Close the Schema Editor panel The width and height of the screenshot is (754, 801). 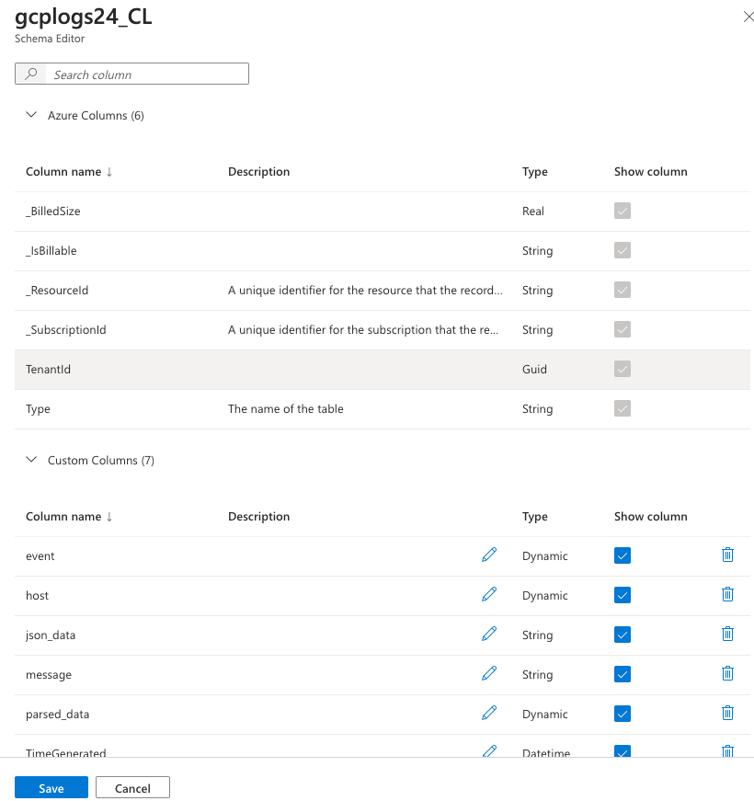(x=748, y=17)
